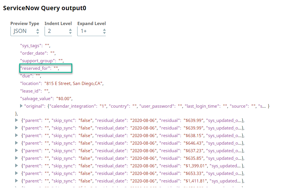Image resolution: width=285 pixels, height=195 pixels.
Task: Select the "support_group" key line
Action: 42,61
